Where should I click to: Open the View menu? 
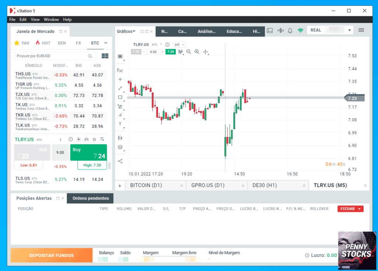[35, 20]
